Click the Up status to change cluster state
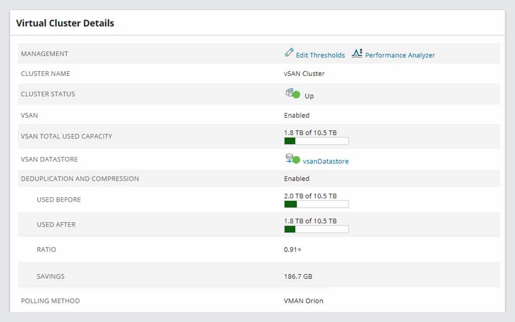The width and height of the screenshot is (515, 322). [309, 96]
